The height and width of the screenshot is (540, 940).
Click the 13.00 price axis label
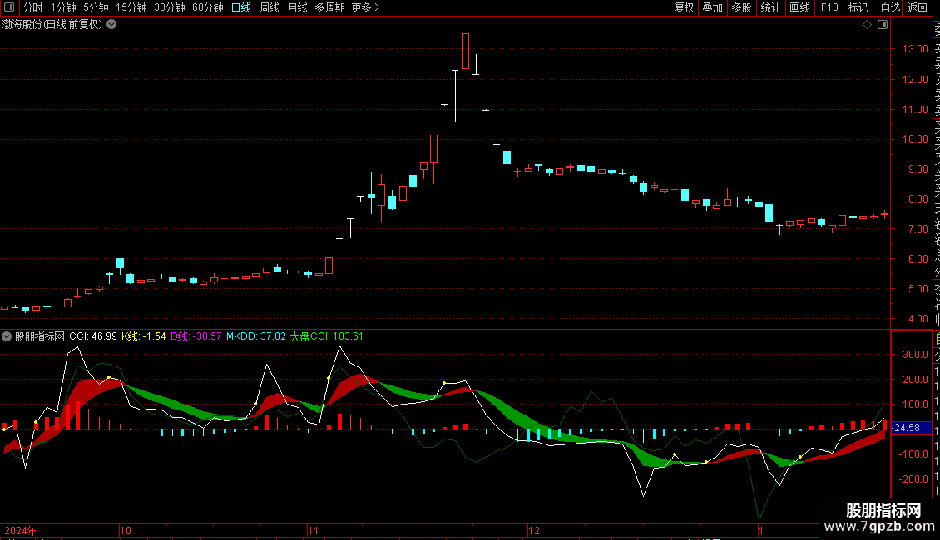click(915, 49)
